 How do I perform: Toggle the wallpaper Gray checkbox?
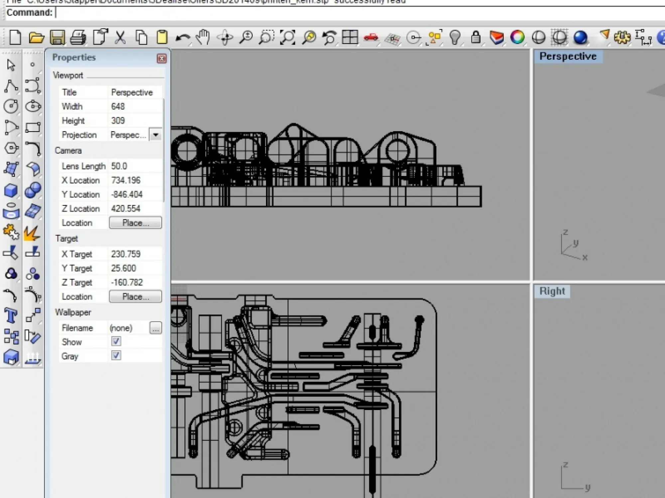(x=116, y=356)
